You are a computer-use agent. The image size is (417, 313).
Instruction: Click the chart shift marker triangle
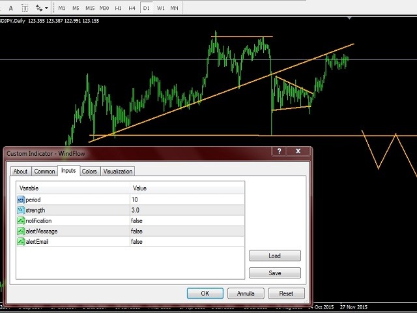click(x=349, y=18)
